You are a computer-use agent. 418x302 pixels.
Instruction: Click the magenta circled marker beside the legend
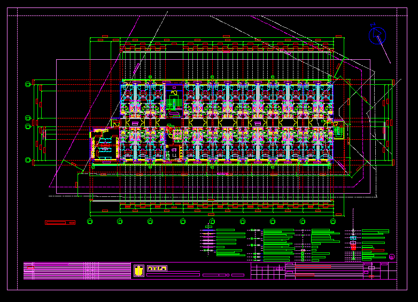click(392, 257)
